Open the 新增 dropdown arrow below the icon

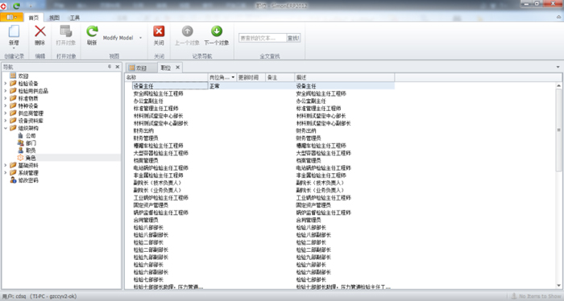point(14,48)
